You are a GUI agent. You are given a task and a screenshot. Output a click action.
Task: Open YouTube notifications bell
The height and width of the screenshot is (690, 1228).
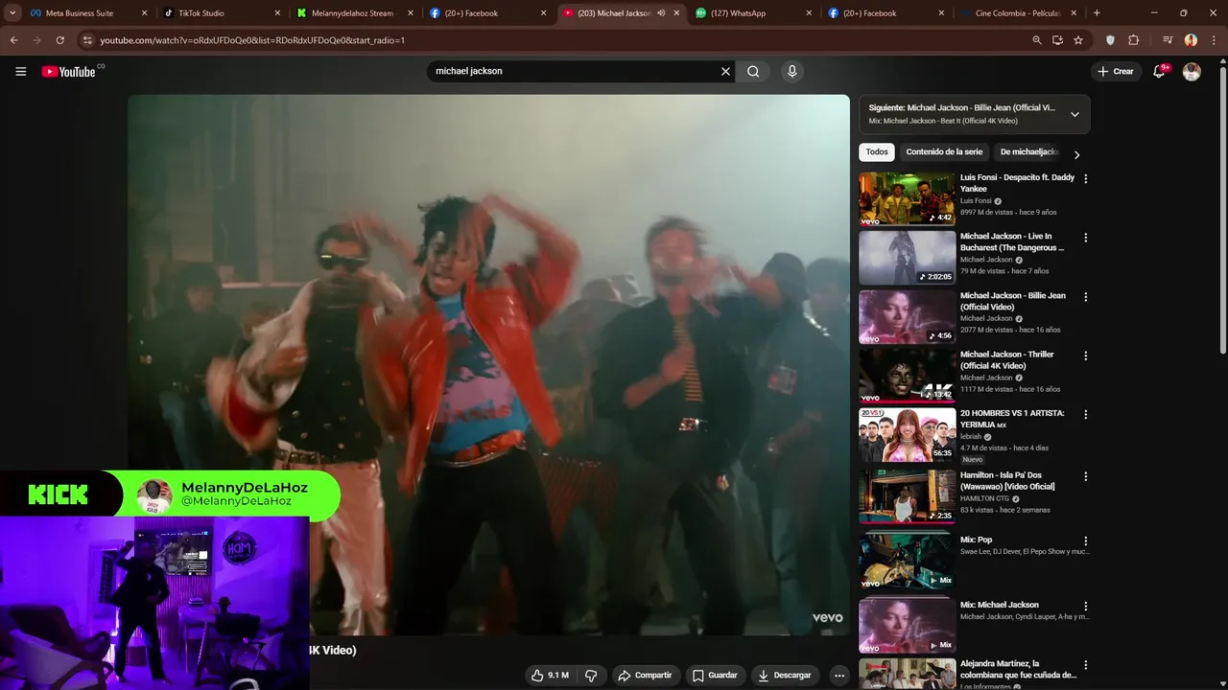[1159, 72]
